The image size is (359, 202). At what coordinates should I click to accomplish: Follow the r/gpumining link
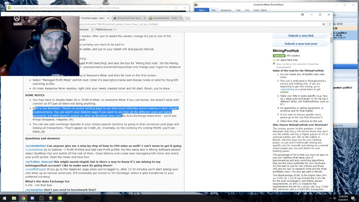[x=287, y=89]
